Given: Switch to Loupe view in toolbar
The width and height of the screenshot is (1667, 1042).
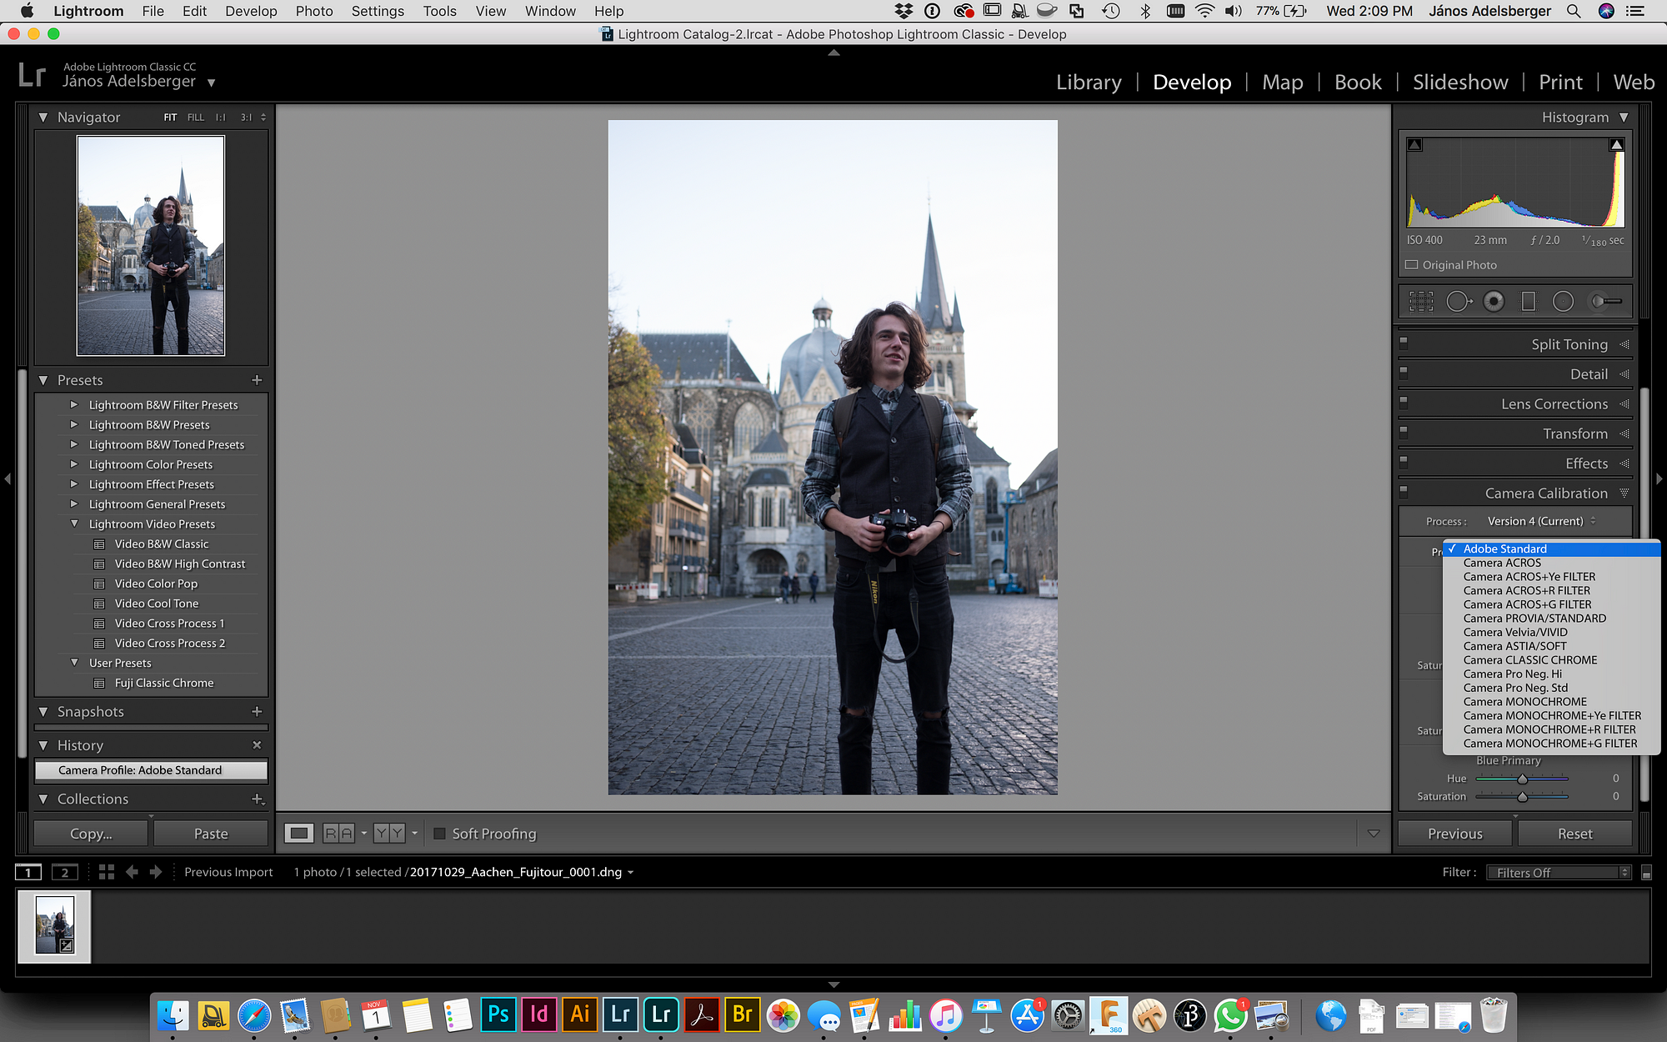Looking at the screenshot, I should tap(299, 833).
